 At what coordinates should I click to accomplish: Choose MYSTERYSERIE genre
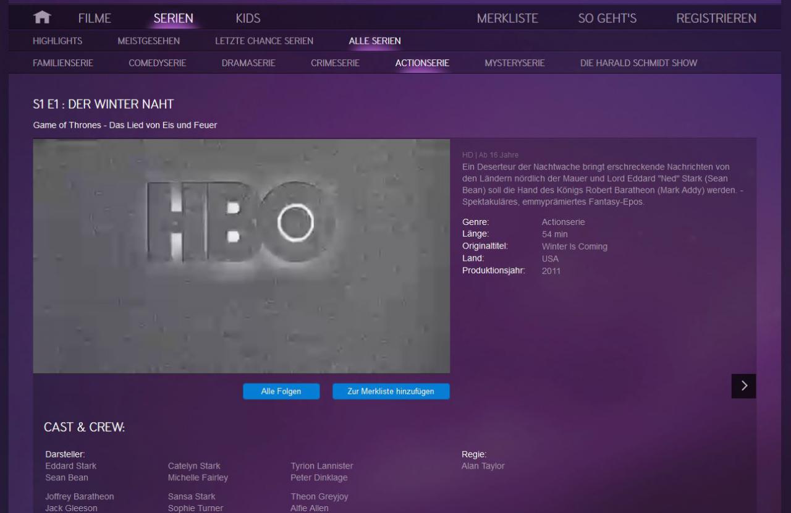[514, 62]
